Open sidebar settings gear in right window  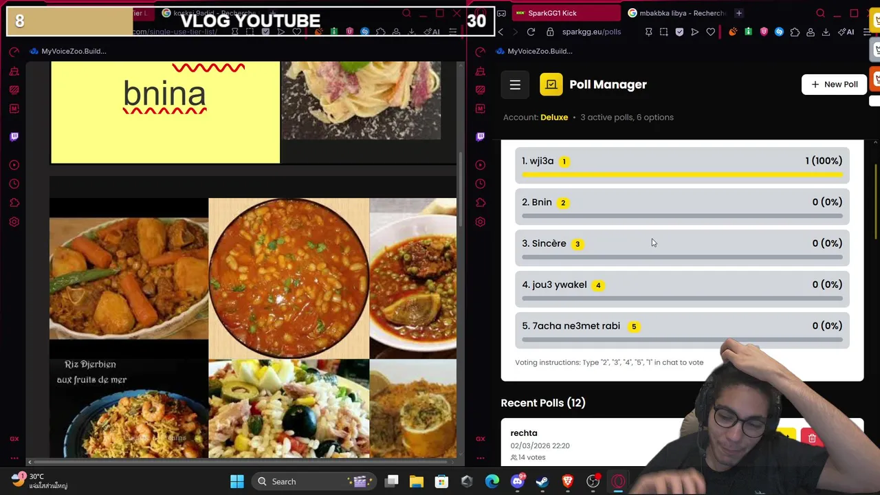pyautogui.click(x=481, y=221)
